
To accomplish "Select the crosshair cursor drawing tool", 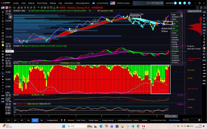I will pos(3,12).
